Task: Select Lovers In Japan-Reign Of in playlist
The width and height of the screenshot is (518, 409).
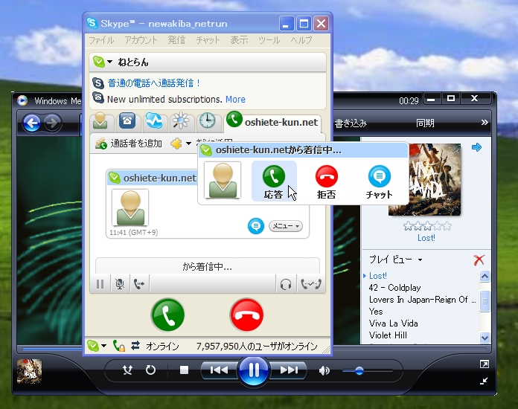Action: click(x=422, y=300)
